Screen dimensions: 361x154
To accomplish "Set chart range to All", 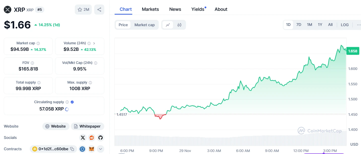I will click(330, 25).
